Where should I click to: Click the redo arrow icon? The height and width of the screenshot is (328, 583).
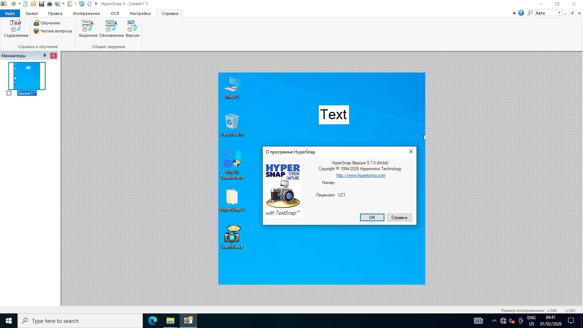90,4
